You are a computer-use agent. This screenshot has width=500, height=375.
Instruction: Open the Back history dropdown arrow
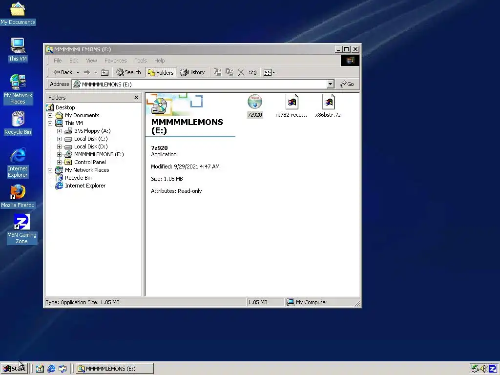click(78, 72)
